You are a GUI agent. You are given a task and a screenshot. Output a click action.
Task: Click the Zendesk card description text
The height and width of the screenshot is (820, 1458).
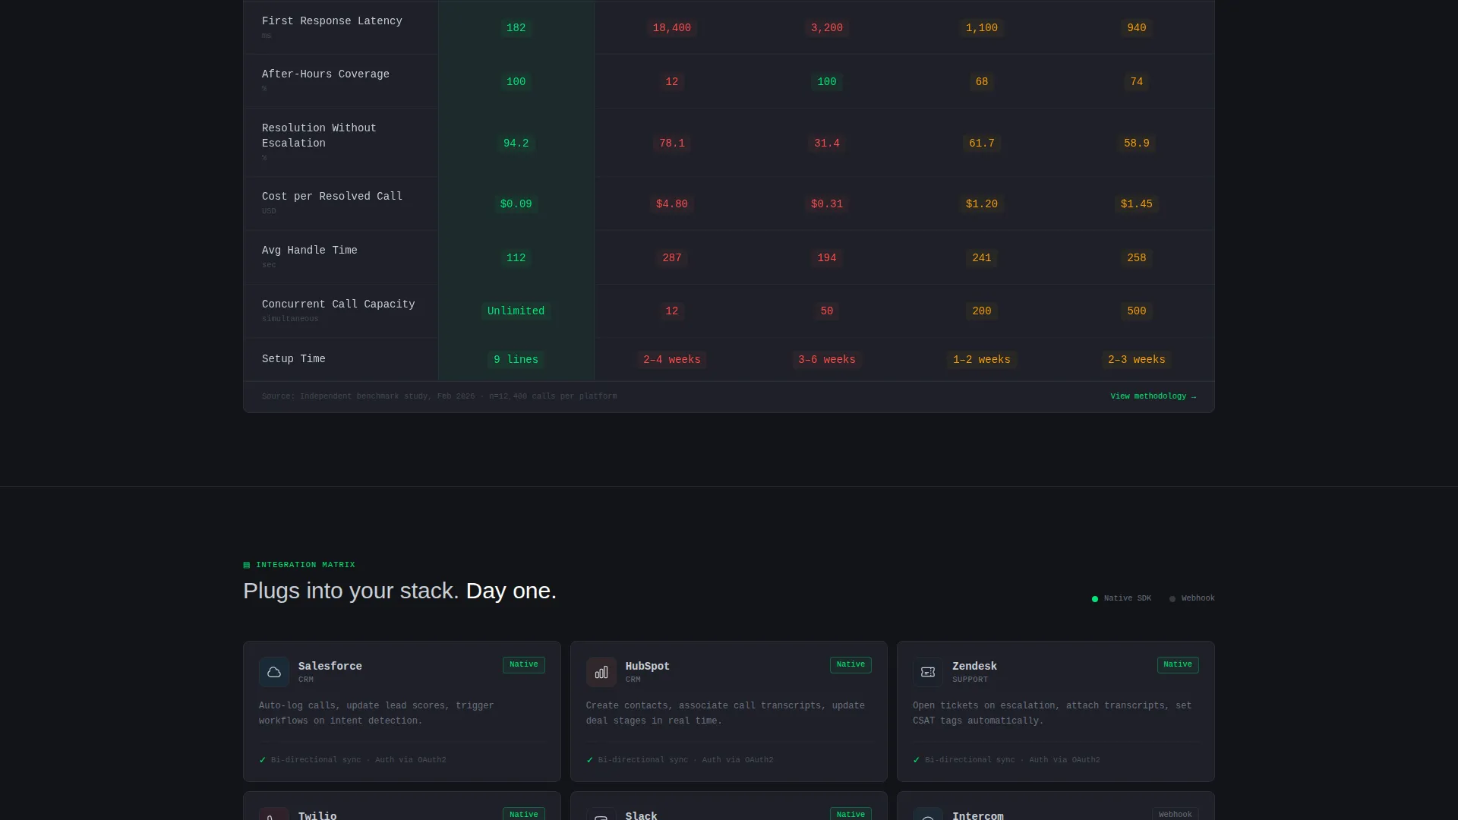(1052, 714)
